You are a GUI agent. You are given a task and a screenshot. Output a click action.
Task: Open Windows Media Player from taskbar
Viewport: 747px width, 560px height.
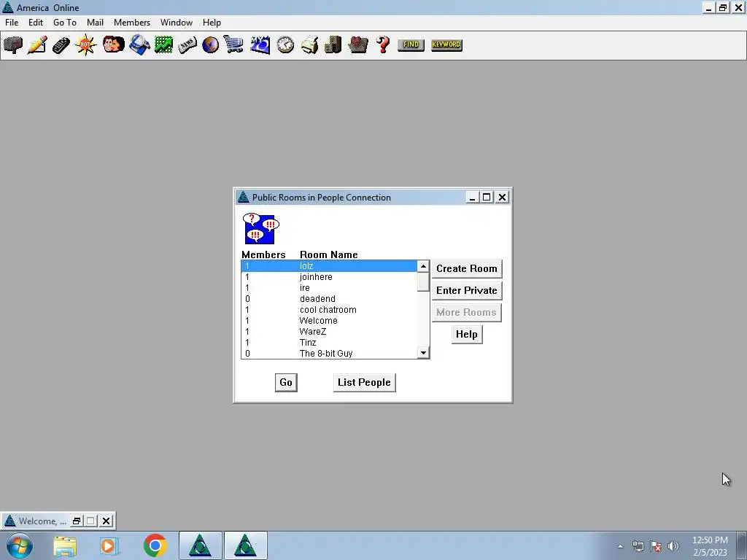coord(109,545)
